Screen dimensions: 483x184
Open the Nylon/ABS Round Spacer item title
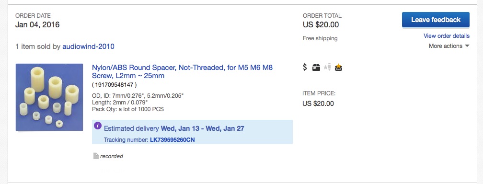pyautogui.click(x=183, y=71)
